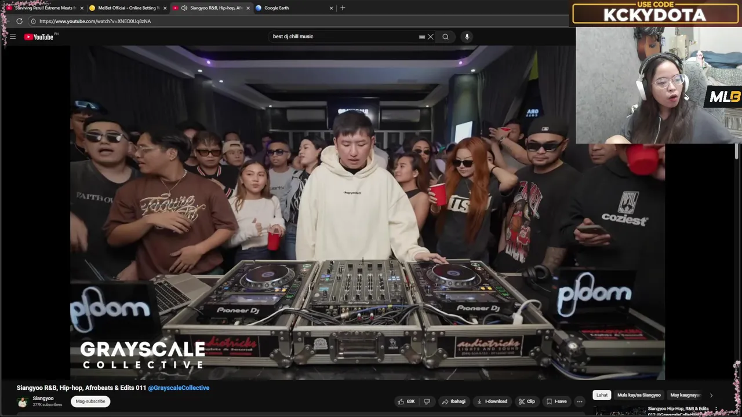
Task: Open options for suggested Siangyoo Hip-Hop video
Action: [716, 409]
